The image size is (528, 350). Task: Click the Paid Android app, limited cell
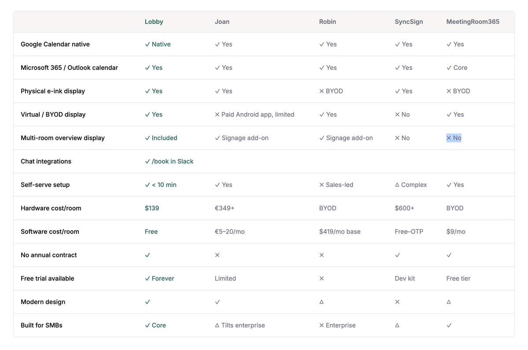tap(254, 114)
